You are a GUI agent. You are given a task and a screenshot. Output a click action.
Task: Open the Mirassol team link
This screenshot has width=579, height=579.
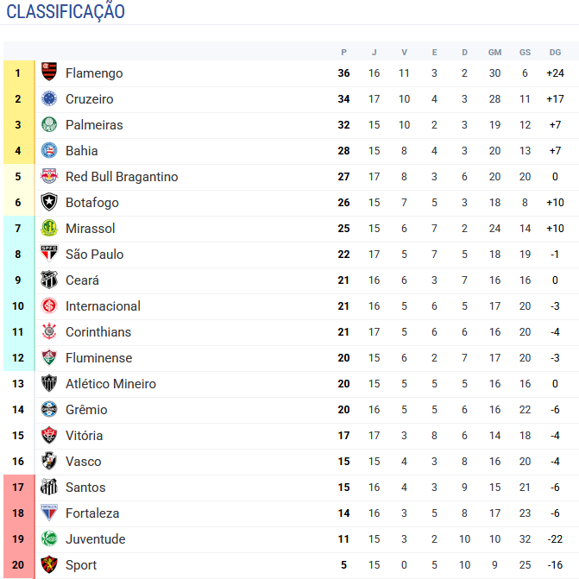(x=91, y=228)
